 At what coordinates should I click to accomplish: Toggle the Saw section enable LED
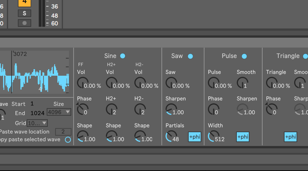tap(190, 56)
